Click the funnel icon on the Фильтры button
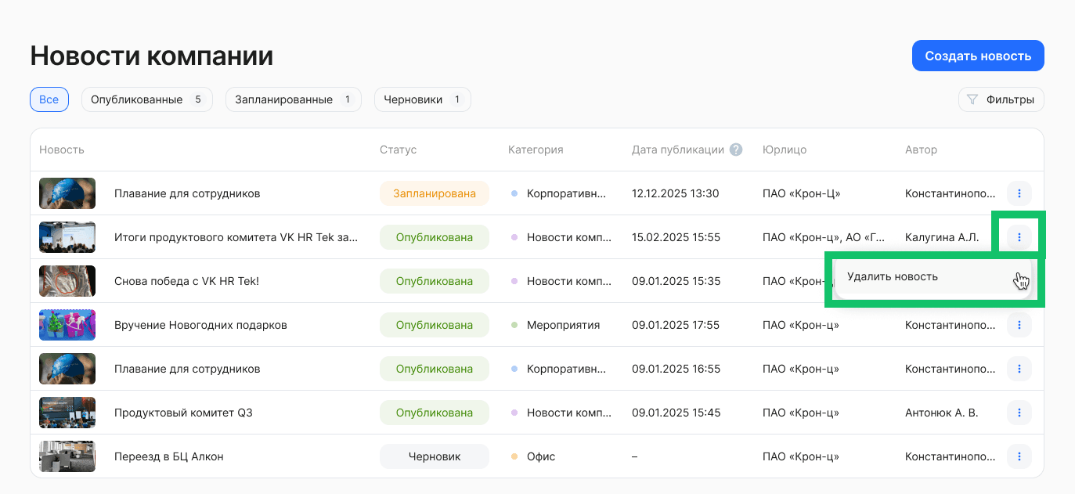The image size is (1075, 494). point(972,99)
